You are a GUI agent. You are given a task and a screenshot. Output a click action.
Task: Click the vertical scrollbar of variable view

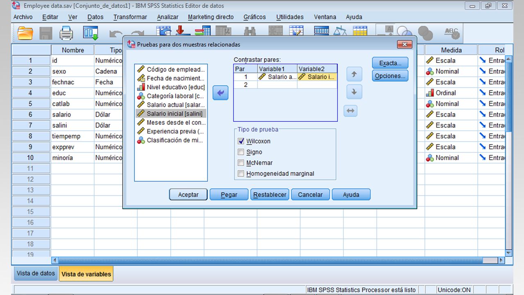click(x=509, y=156)
